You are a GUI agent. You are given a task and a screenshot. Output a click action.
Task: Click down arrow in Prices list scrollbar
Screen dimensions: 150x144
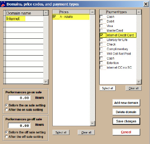(92, 124)
